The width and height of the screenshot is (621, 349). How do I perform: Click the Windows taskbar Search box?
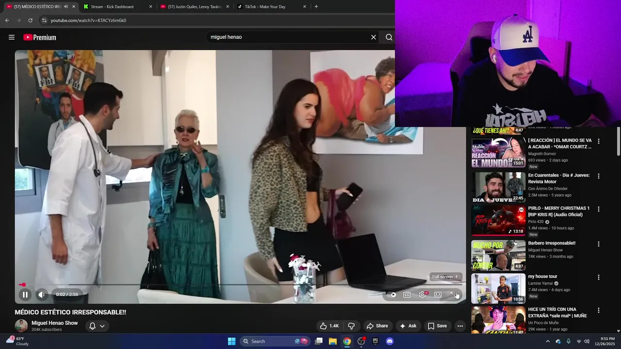click(276, 341)
